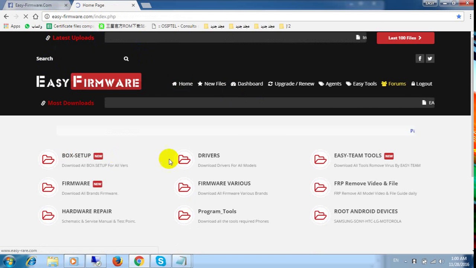Screen dimensions: 476x268
Task: Visit the Forums link
Action: click(393, 84)
